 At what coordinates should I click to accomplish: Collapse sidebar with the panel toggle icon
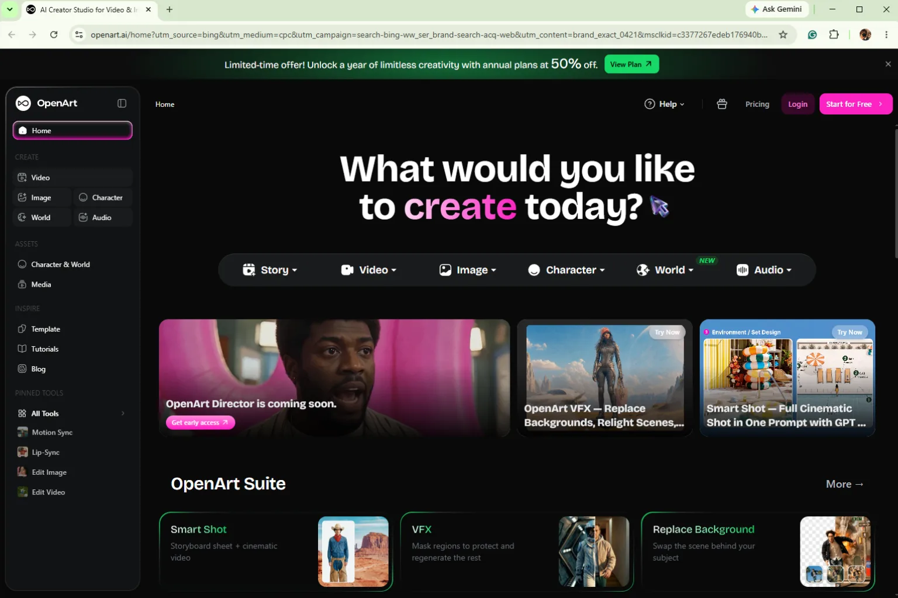click(122, 103)
